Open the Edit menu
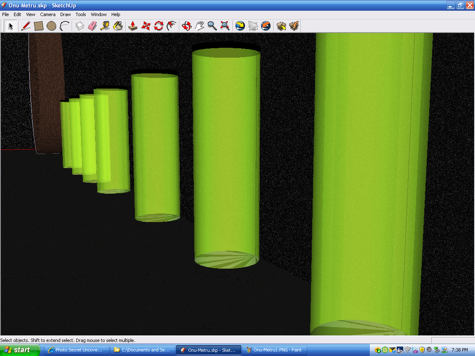Image resolution: width=475 pixels, height=356 pixels. click(17, 14)
